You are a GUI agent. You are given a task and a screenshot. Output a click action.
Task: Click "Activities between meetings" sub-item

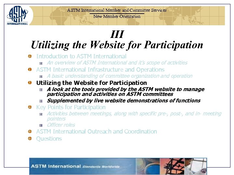[x=134, y=116]
